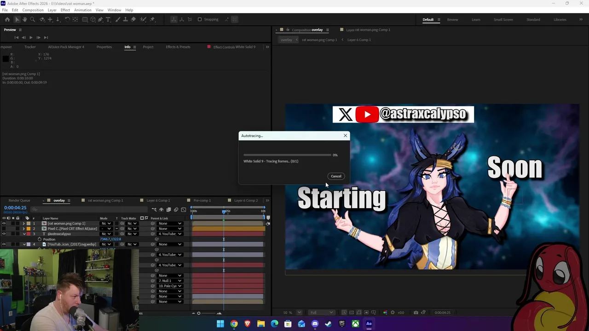Hide the YouTube icon webp layer
Viewport: 589px width, 331px height.
[x=4, y=244]
